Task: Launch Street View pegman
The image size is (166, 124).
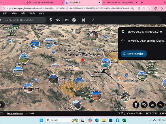Action: pos(136,104)
